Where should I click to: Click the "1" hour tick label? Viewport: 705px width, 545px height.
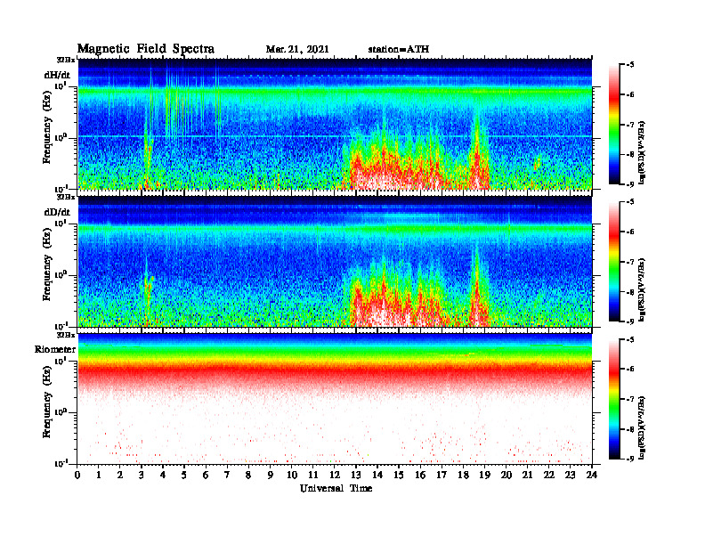coord(99,476)
